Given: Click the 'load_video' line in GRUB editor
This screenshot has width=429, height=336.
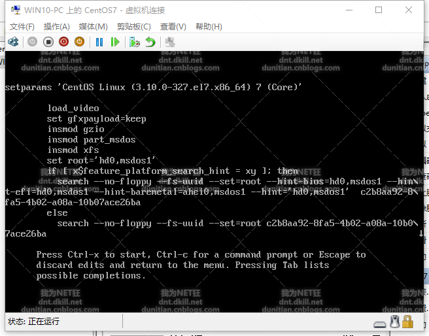Looking at the screenshot, I should coord(73,108).
